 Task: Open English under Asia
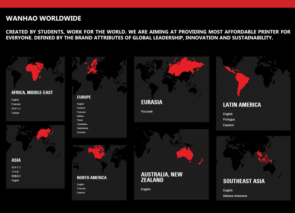[x=15, y=181]
